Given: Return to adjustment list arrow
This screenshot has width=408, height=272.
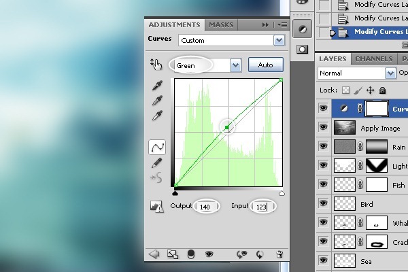Looking at the screenshot, I should point(154,254).
